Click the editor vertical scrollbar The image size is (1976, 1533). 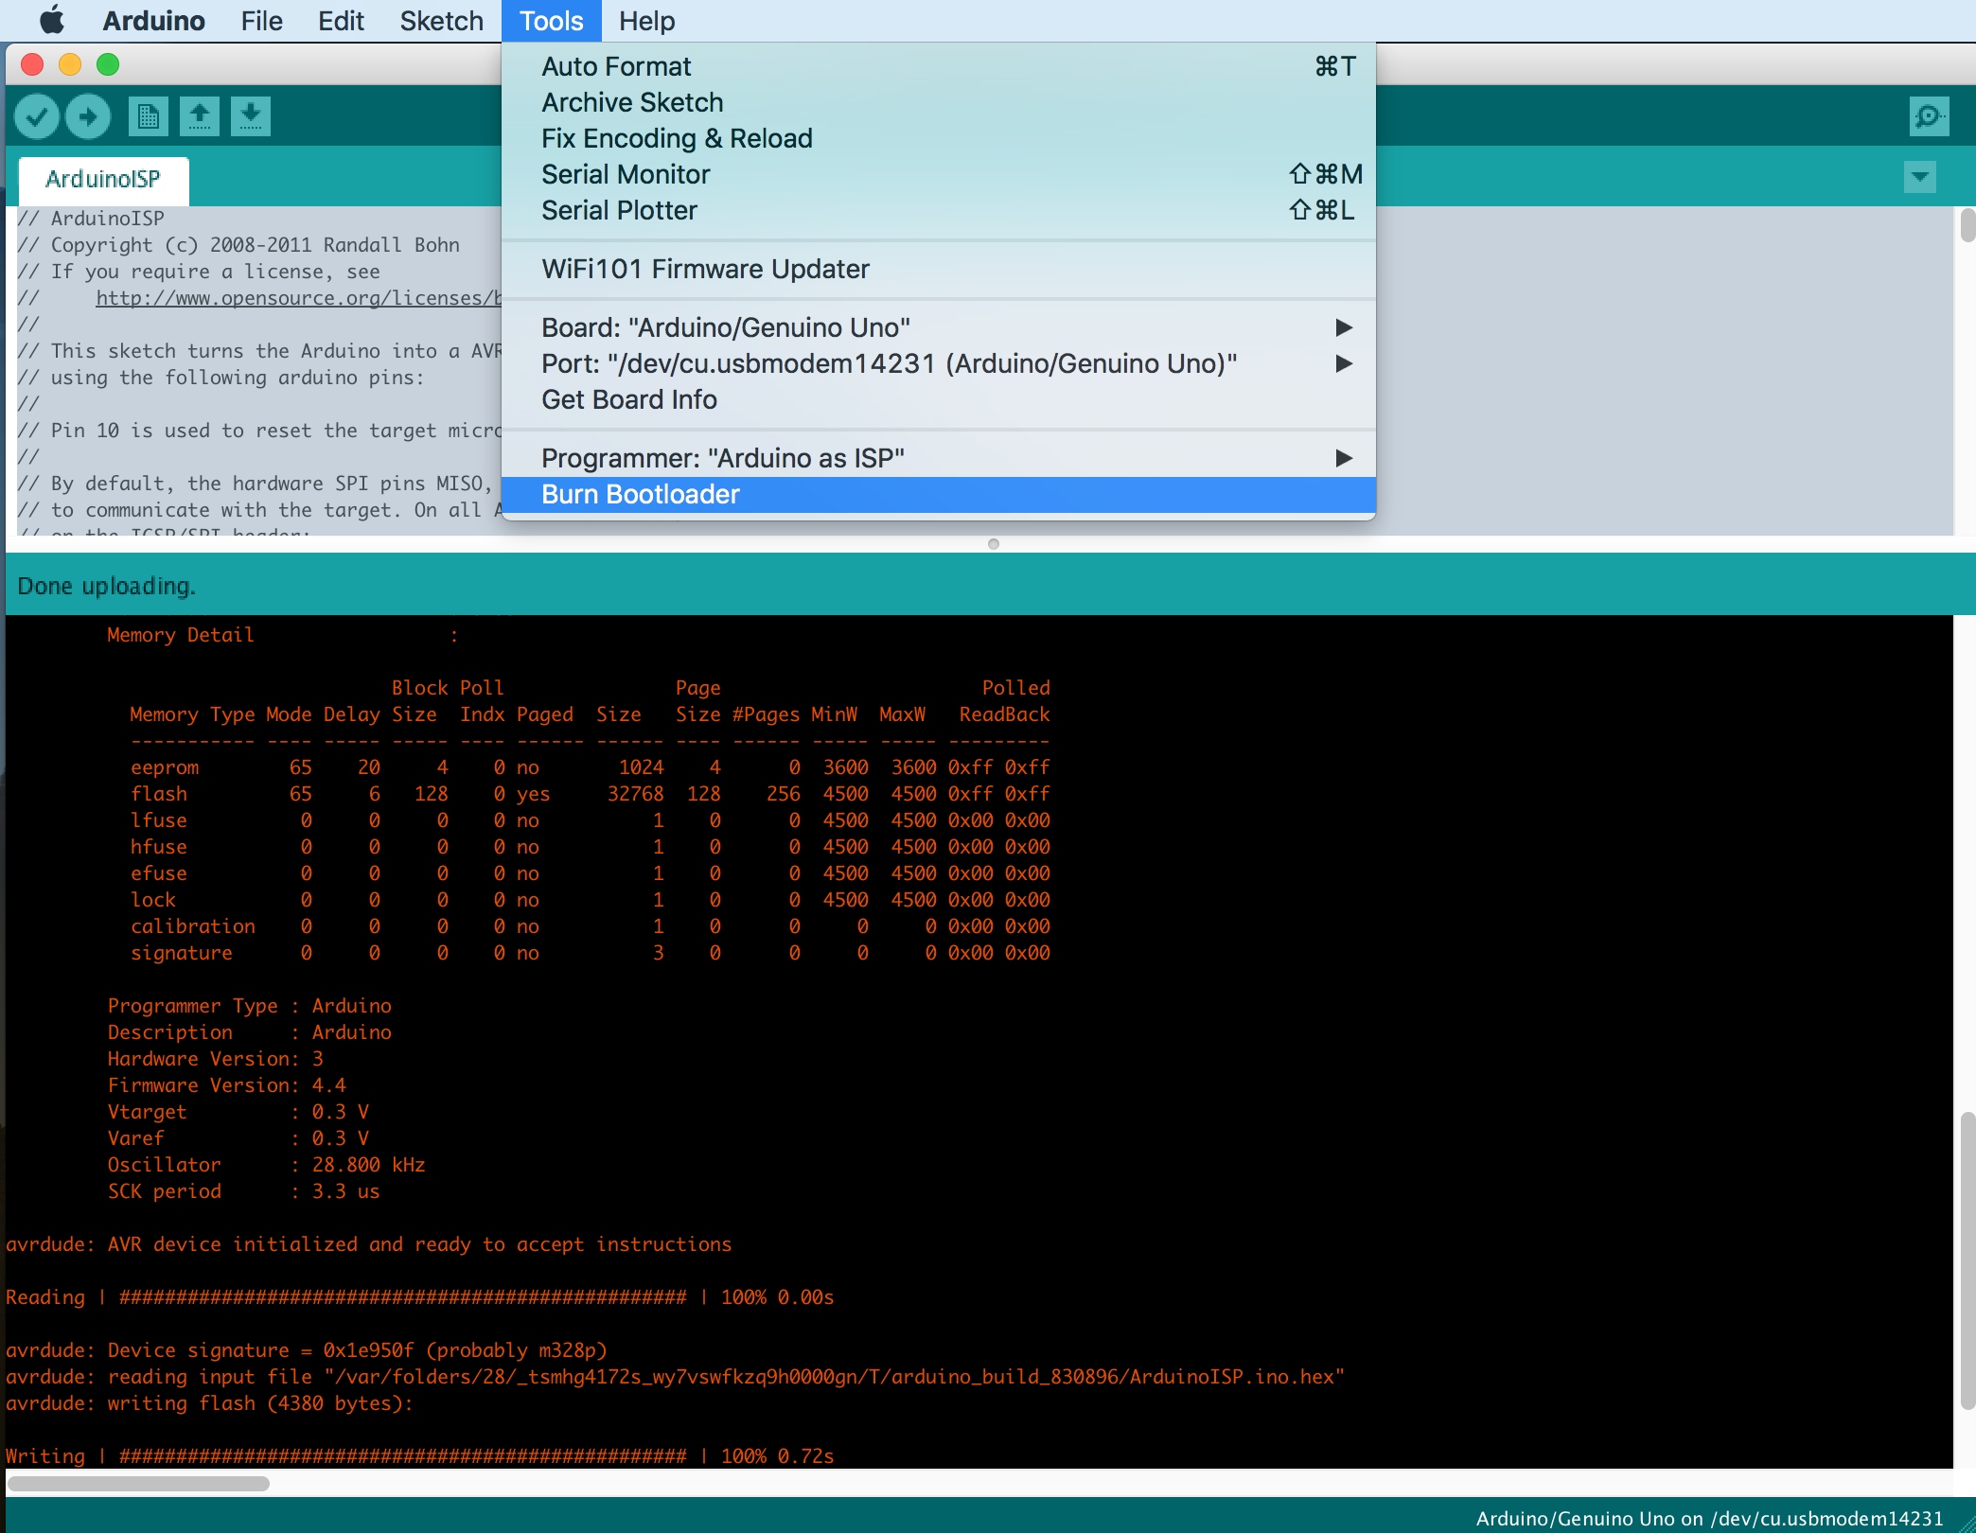coord(1967,225)
